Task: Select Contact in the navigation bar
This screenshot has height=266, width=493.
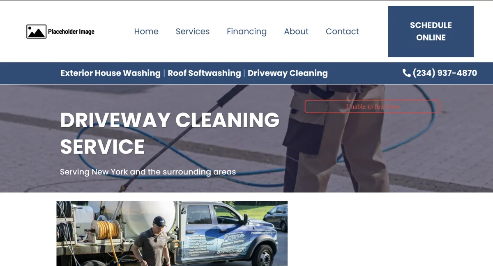Action: (x=342, y=32)
